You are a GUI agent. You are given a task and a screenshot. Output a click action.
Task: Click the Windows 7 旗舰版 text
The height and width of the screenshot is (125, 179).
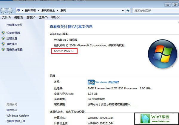coord(66,40)
